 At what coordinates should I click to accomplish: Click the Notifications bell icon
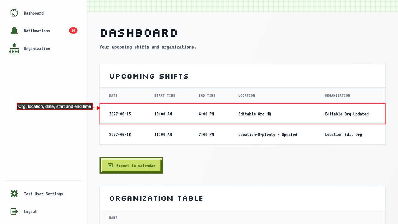[14, 30]
